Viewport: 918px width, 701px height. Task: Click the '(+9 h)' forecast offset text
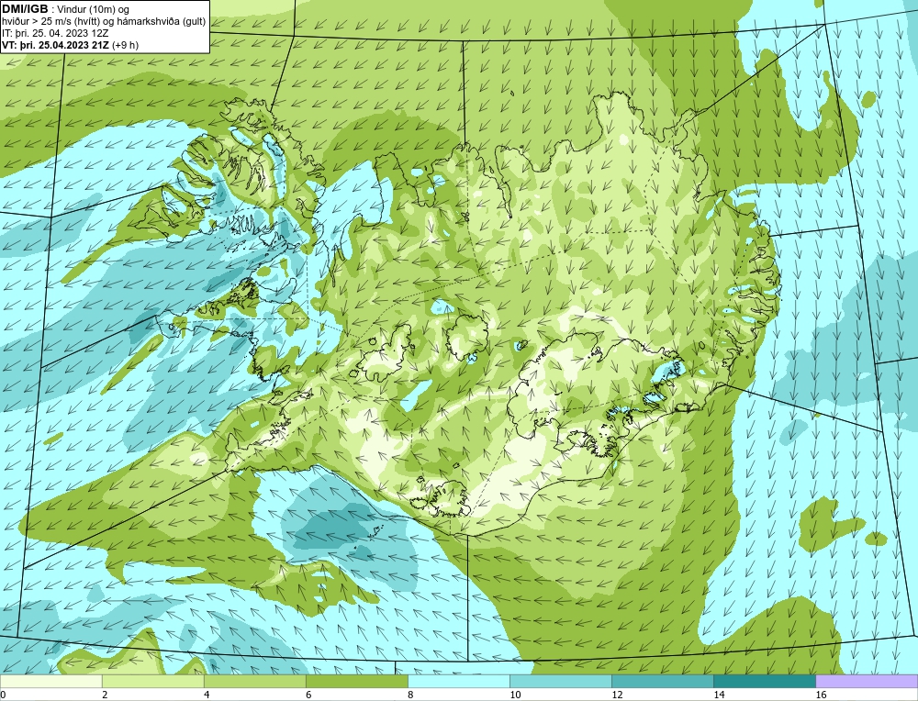125,45
